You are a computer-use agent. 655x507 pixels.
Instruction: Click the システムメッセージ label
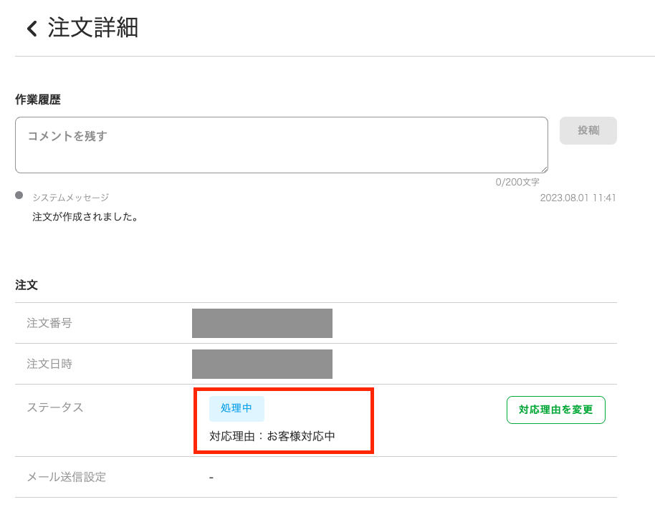tap(70, 198)
